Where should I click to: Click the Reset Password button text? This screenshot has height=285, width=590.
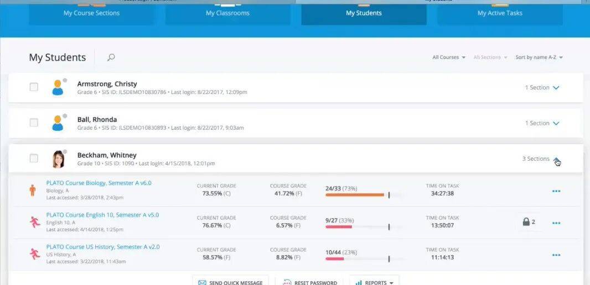(315, 283)
